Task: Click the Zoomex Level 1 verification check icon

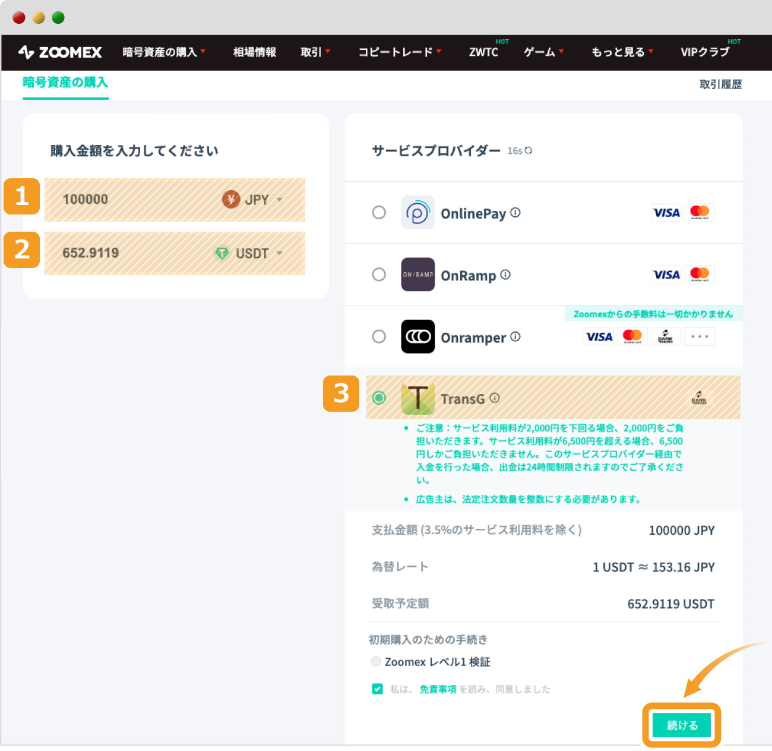Action: (x=376, y=661)
